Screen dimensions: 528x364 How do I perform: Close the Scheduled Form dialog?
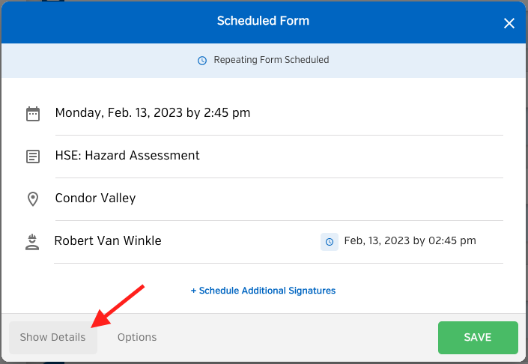(509, 23)
